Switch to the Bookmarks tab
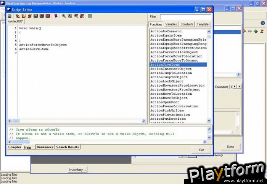 [x=45, y=147]
